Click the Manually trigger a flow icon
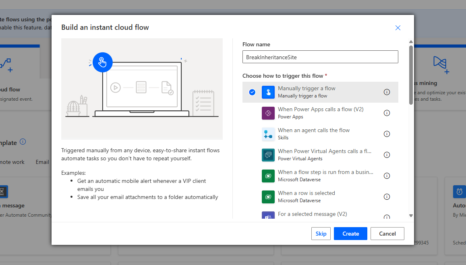The image size is (466, 265). point(268,92)
